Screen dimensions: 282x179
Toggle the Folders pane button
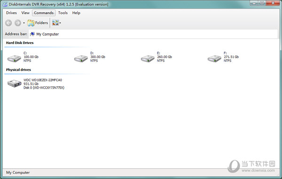coord(38,23)
